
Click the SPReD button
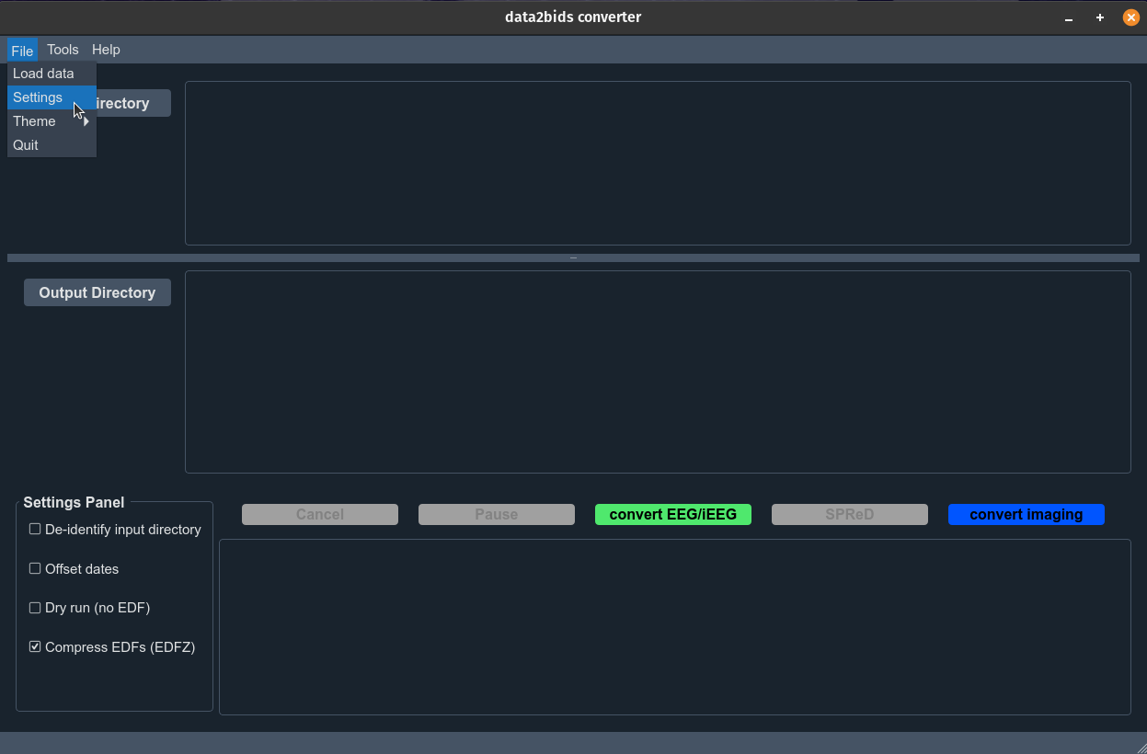[849, 515]
